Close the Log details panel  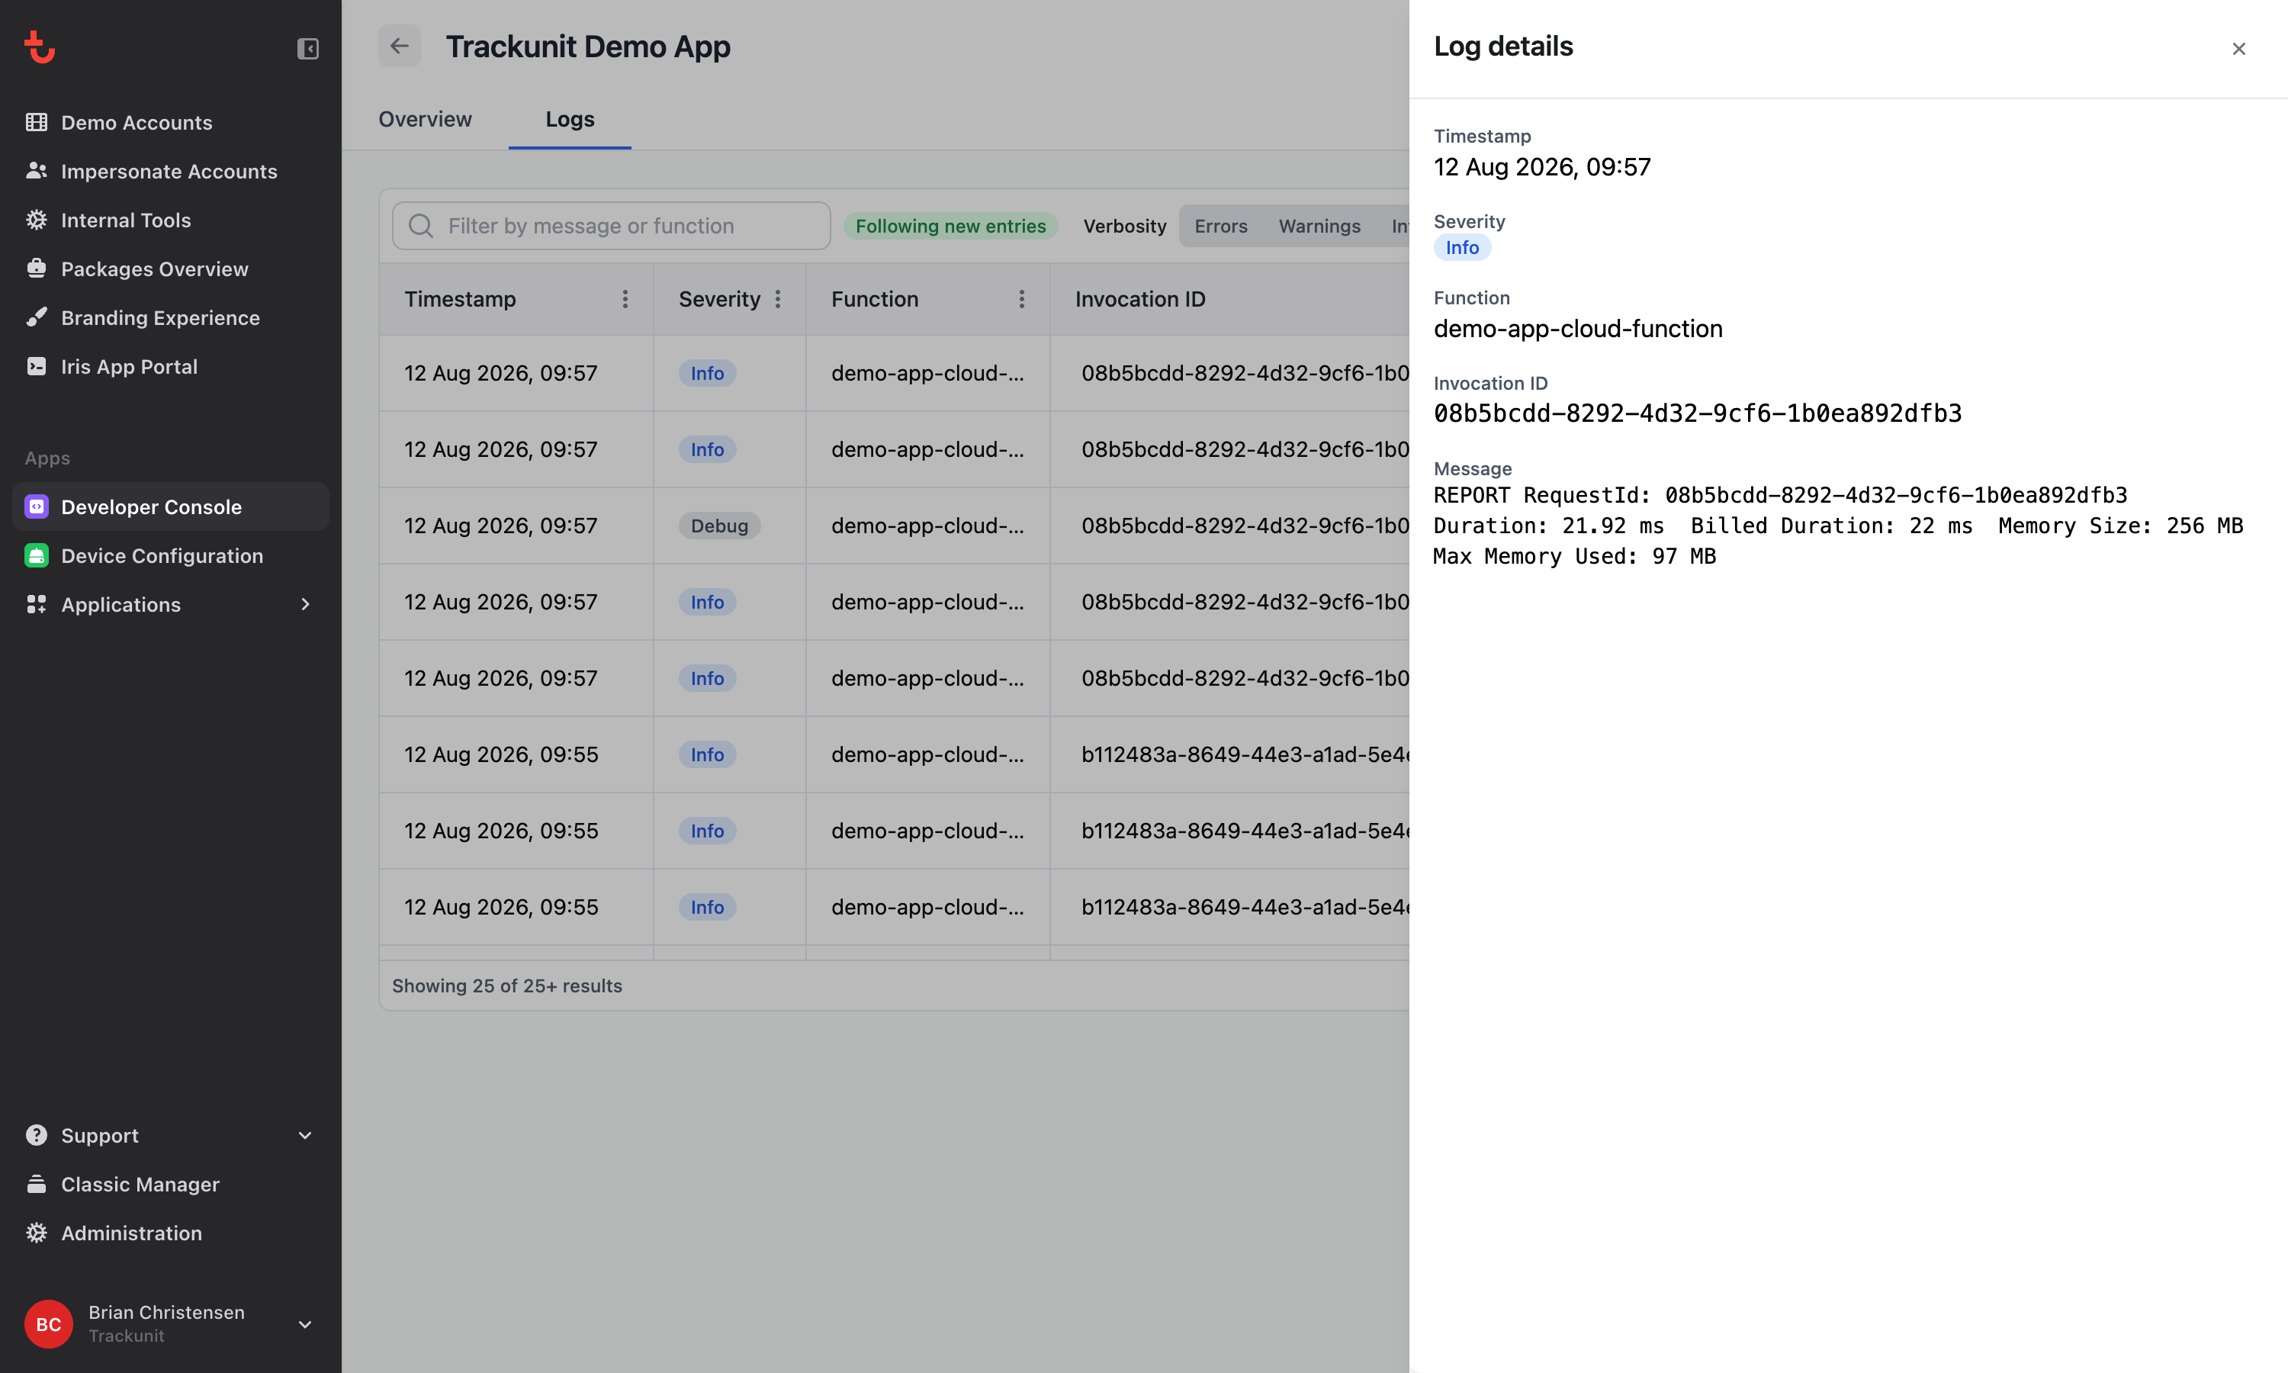2239,48
